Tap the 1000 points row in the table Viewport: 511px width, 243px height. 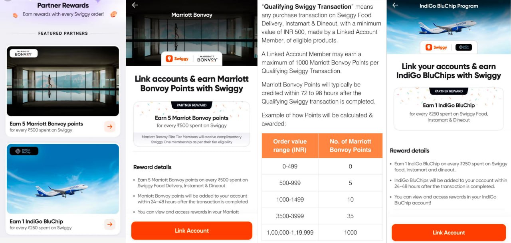tap(350, 232)
